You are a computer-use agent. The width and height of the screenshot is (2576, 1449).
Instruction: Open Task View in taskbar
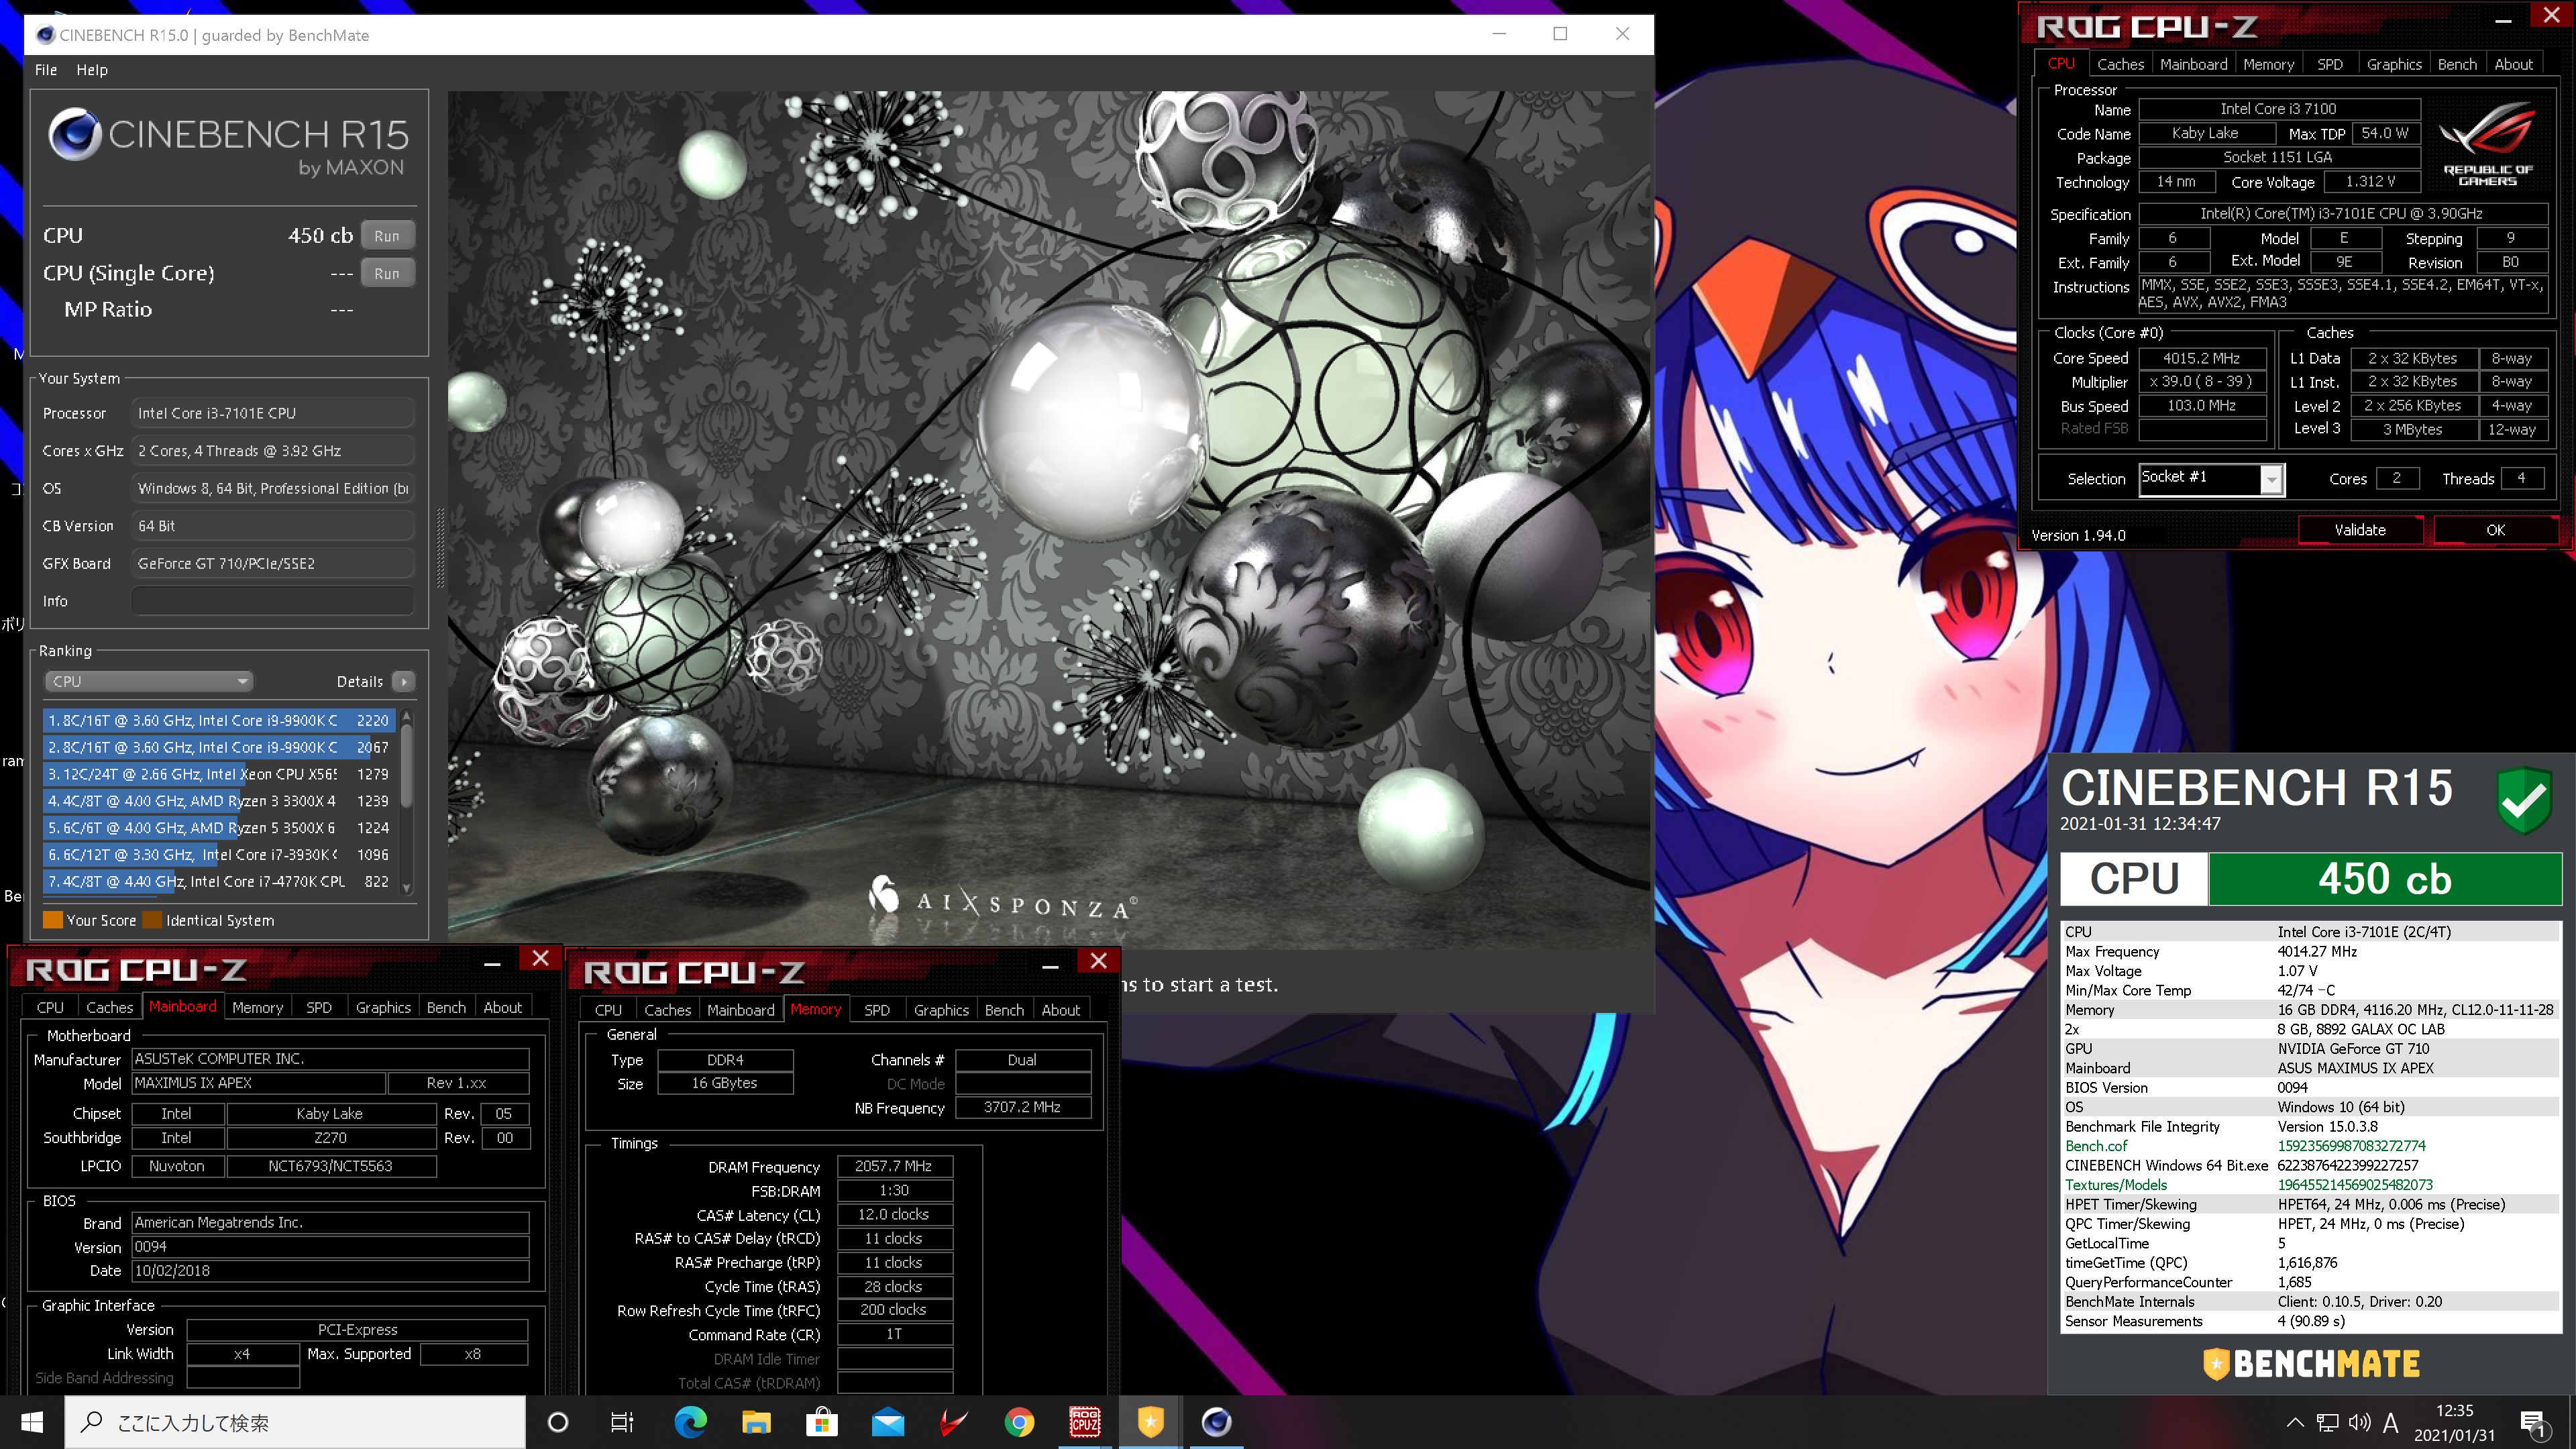coord(622,1422)
